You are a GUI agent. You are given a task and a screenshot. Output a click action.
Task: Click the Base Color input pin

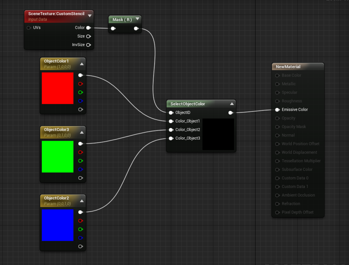(x=277, y=75)
